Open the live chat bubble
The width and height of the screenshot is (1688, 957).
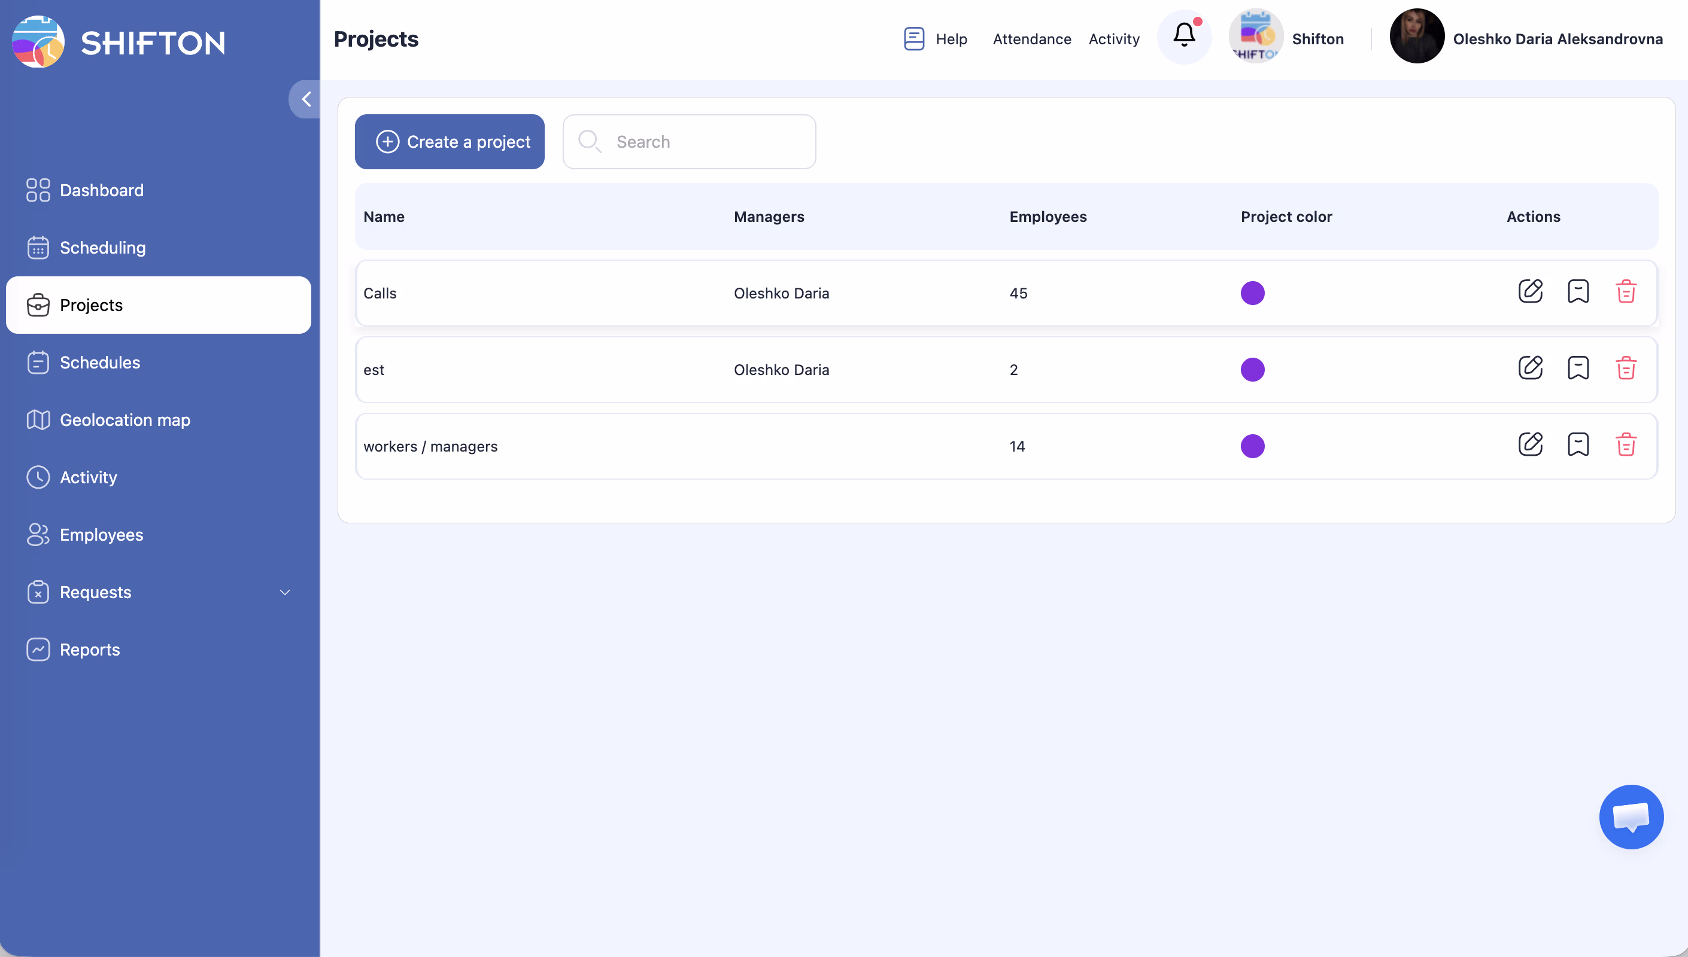coord(1631,816)
